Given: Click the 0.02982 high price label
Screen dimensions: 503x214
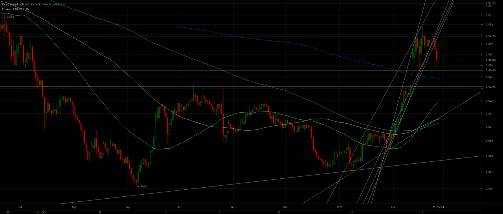Looking at the screenshot, I should [x=9, y=17].
